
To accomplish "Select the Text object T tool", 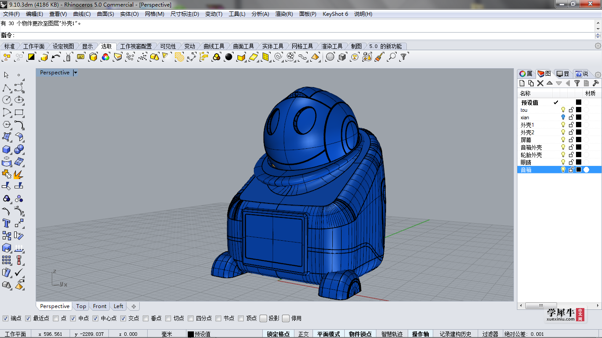I will click(x=7, y=223).
